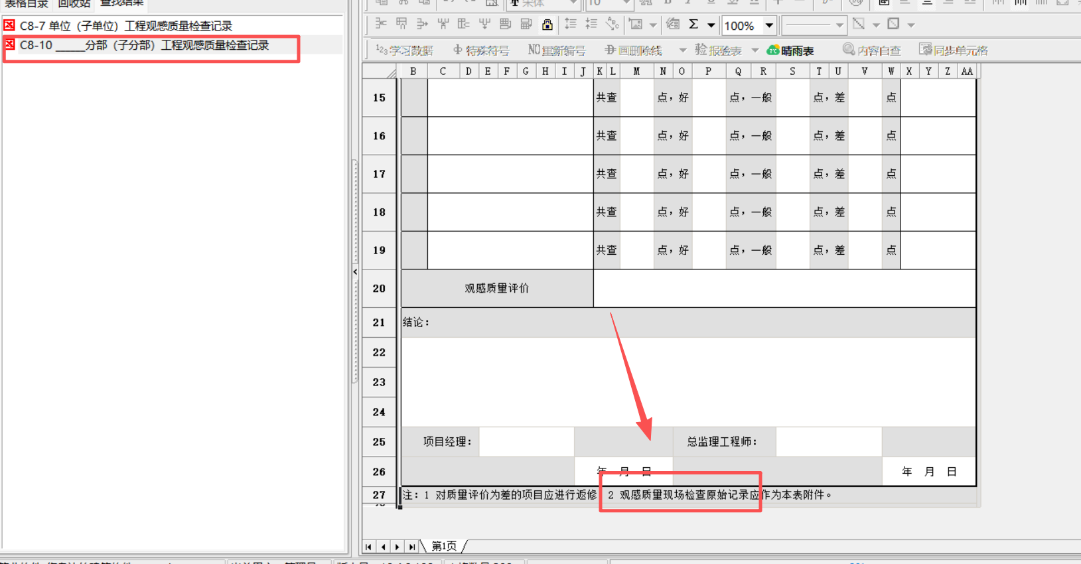Expand the cell border dropdown arrow
The image size is (1081, 564).
[x=911, y=25]
